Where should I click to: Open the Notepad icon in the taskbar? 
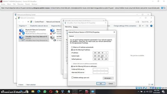(69, 92)
